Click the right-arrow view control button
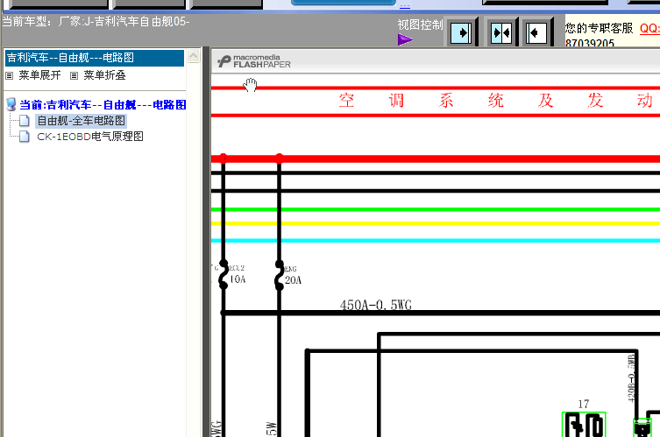The height and width of the screenshot is (437, 660). click(461, 32)
